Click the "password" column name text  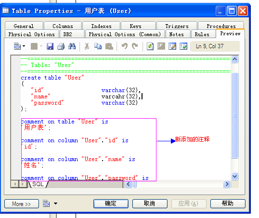pos(47,103)
